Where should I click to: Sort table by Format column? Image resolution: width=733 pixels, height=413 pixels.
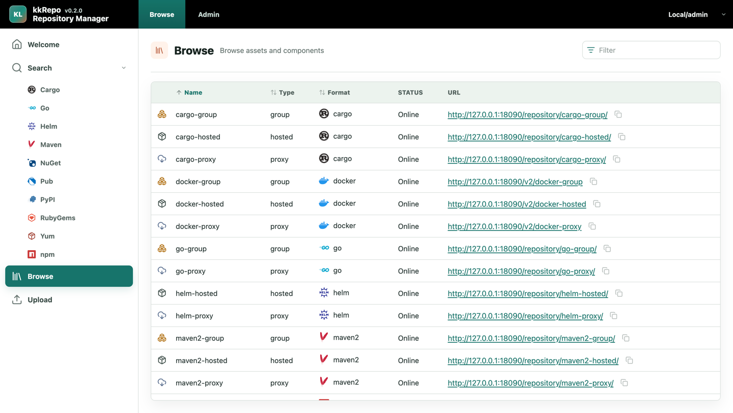334,93
